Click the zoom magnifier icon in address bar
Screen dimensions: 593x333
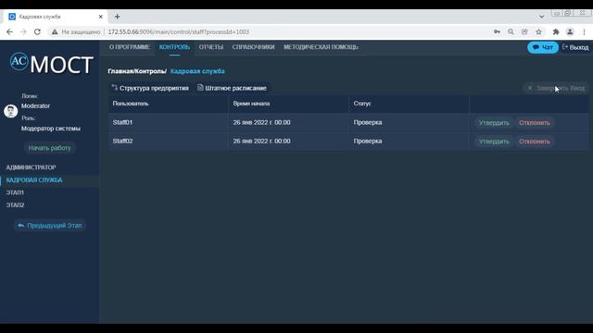click(x=511, y=32)
